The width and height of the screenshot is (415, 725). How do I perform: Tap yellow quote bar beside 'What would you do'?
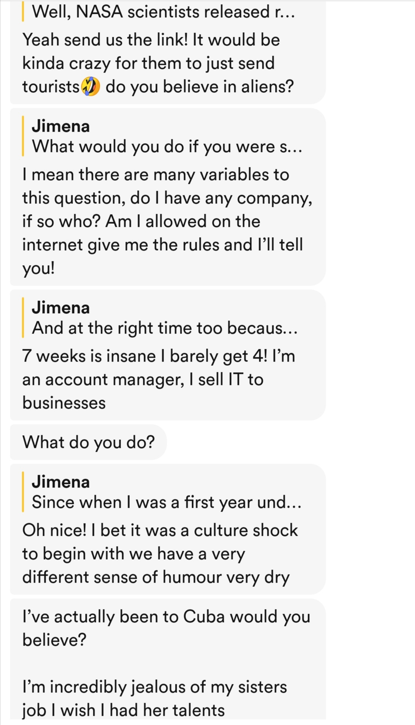pos(23,136)
